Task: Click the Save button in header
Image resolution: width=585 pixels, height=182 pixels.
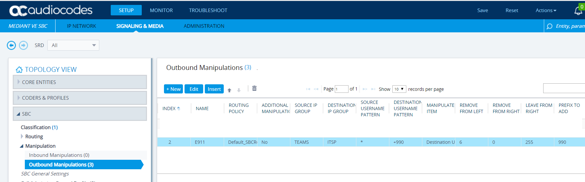Action: tap(482, 10)
